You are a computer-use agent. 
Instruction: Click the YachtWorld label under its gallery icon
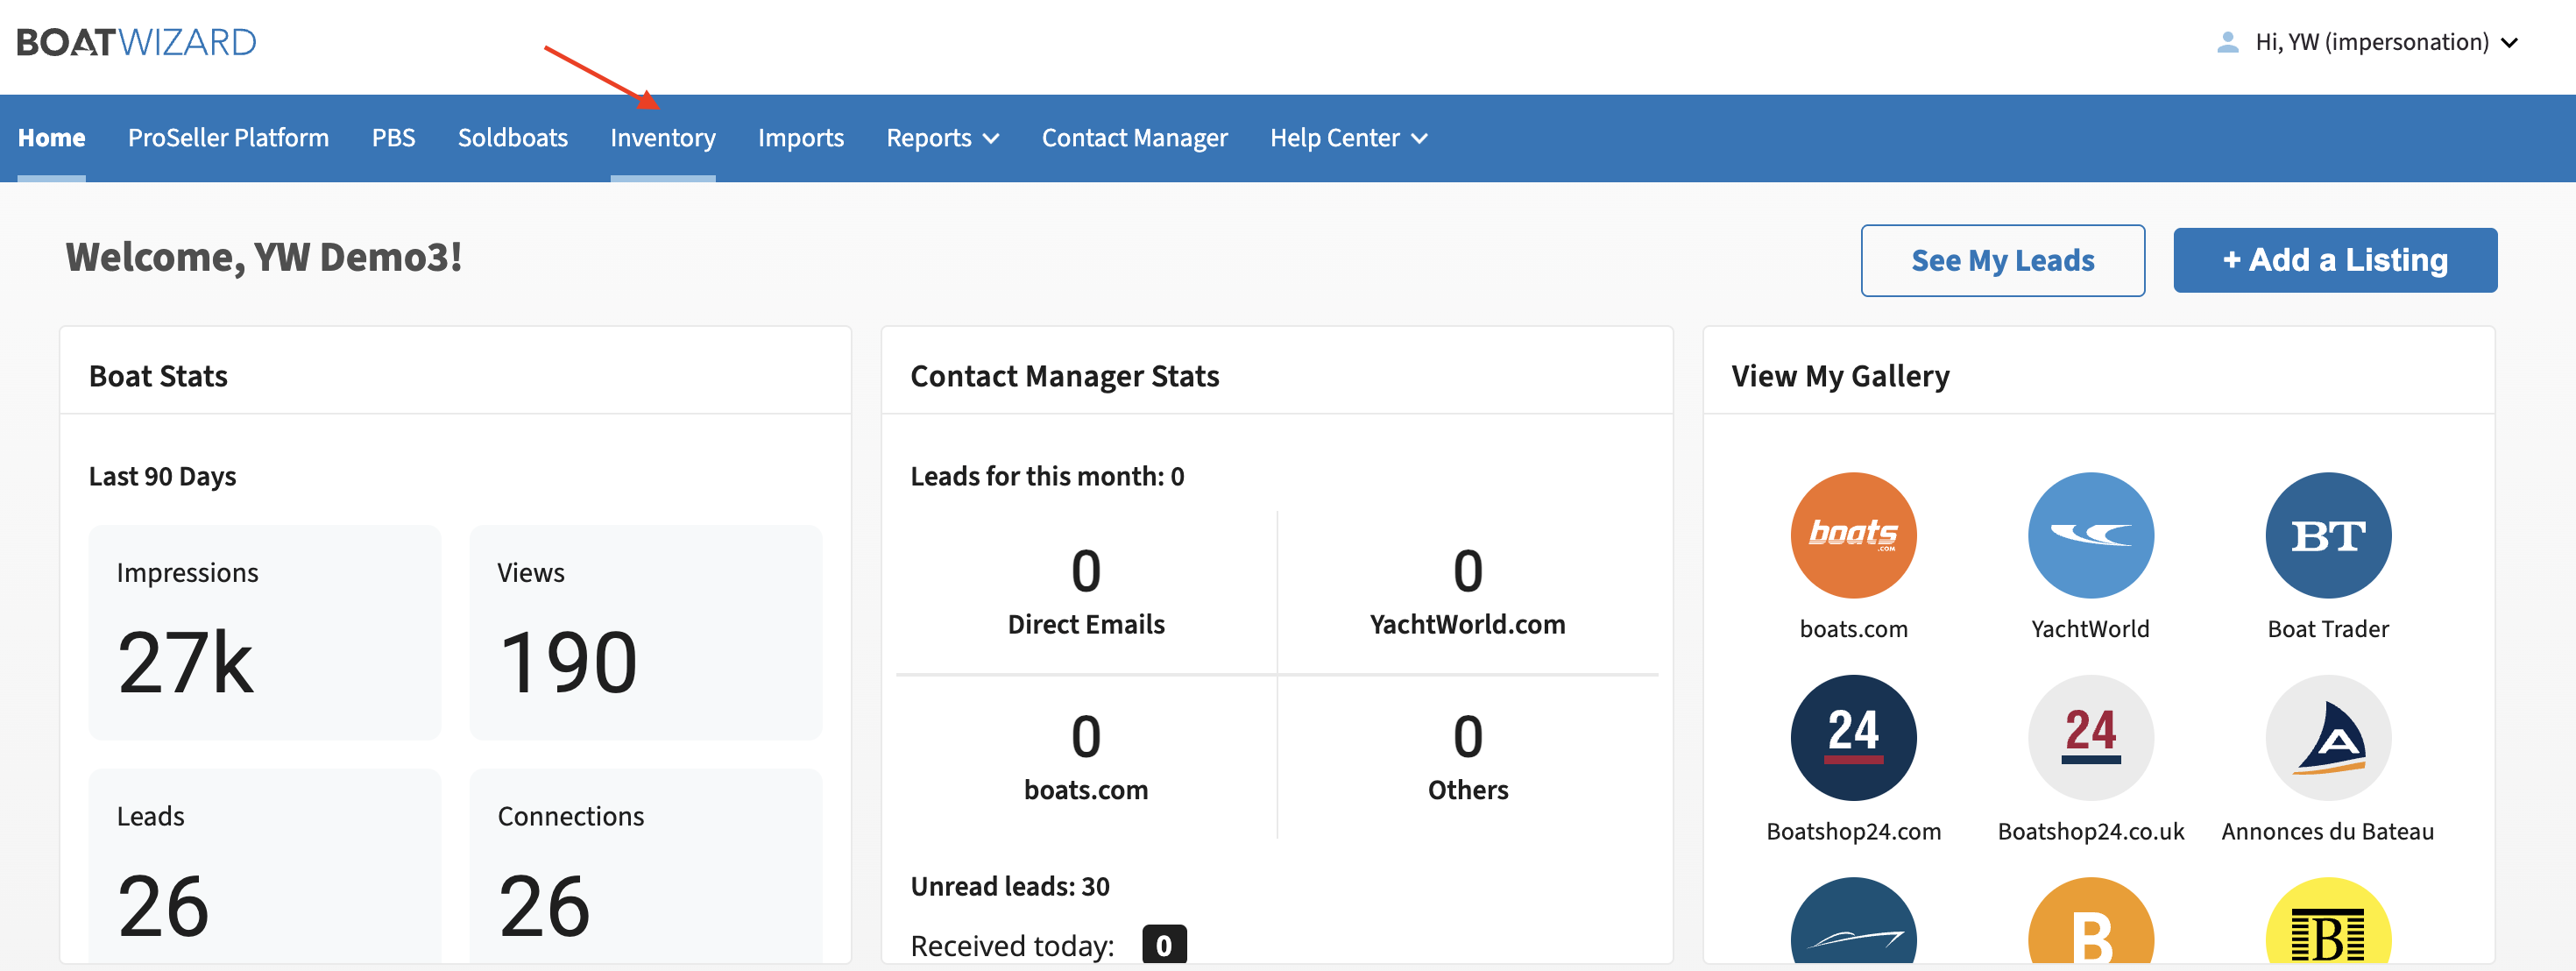pos(2090,629)
